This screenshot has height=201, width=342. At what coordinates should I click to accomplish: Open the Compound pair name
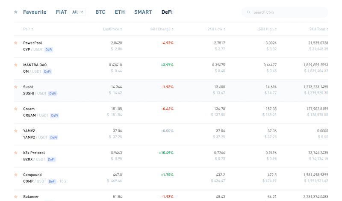pyautogui.click(x=32, y=175)
